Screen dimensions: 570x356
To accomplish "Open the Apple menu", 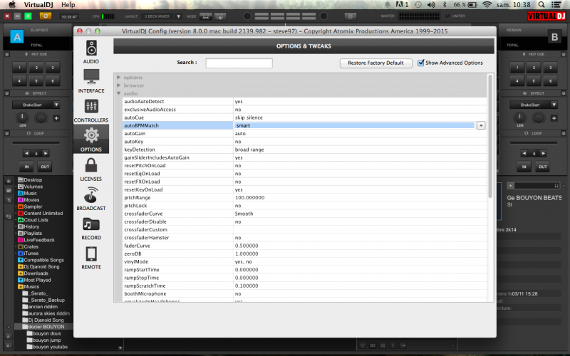I will click(12, 5).
